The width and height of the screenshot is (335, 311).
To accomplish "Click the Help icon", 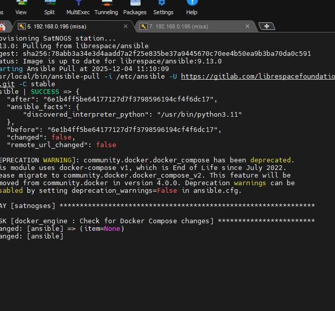I will [x=192, y=8].
